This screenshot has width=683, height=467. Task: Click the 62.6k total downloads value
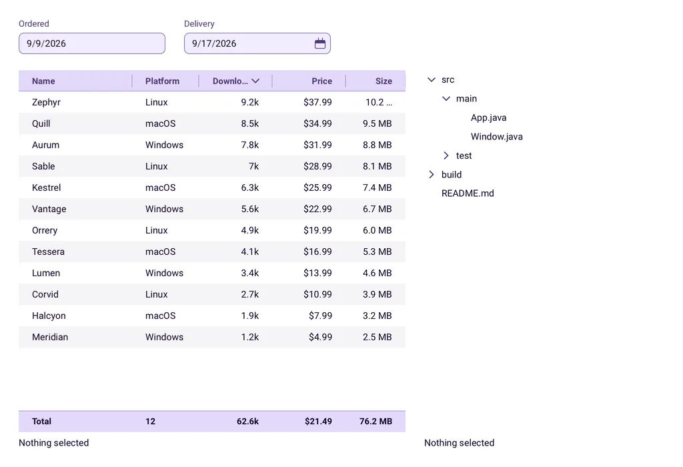point(248,422)
